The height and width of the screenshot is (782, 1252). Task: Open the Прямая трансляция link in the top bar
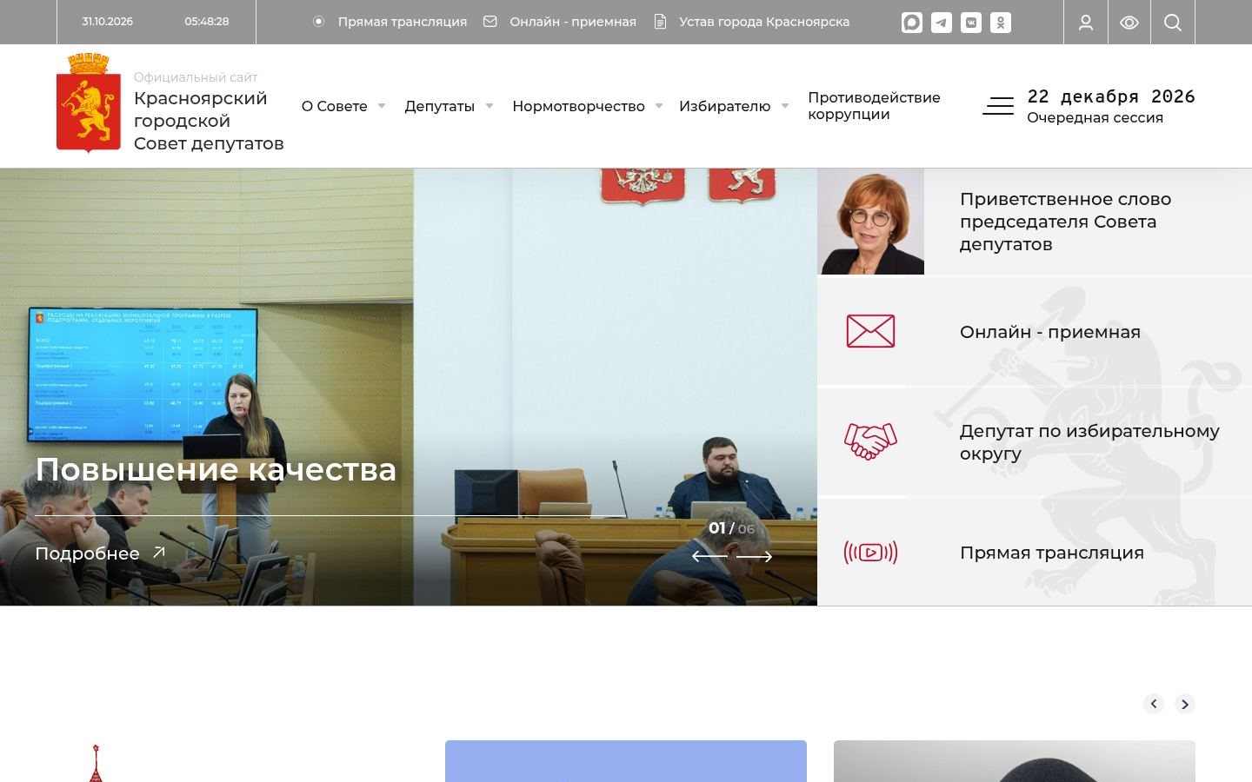403,22
